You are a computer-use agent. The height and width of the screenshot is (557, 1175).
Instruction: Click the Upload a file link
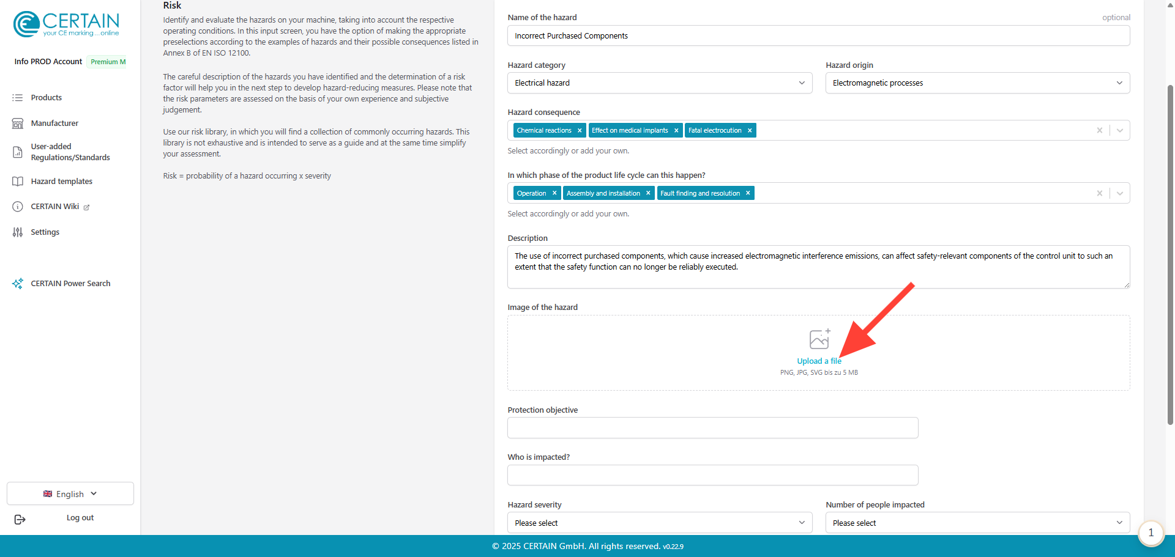point(819,361)
